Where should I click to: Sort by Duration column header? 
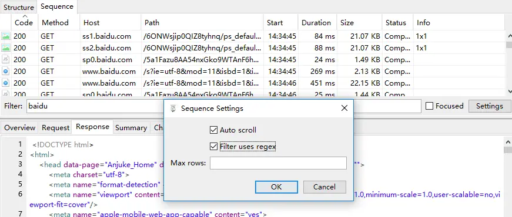[316, 22]
